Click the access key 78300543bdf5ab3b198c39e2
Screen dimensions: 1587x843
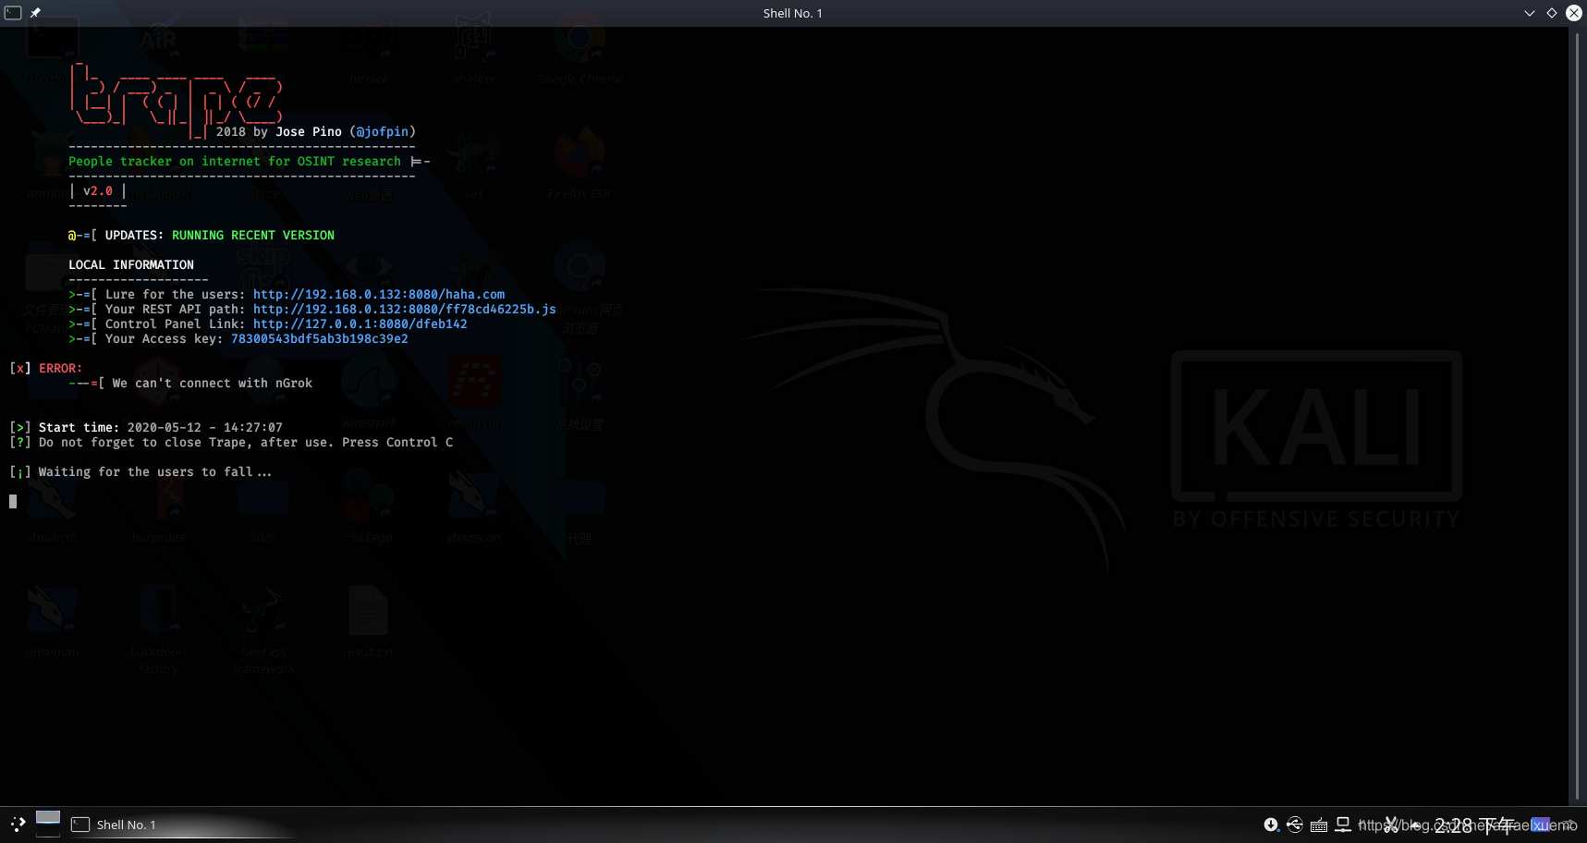(320, 339)
